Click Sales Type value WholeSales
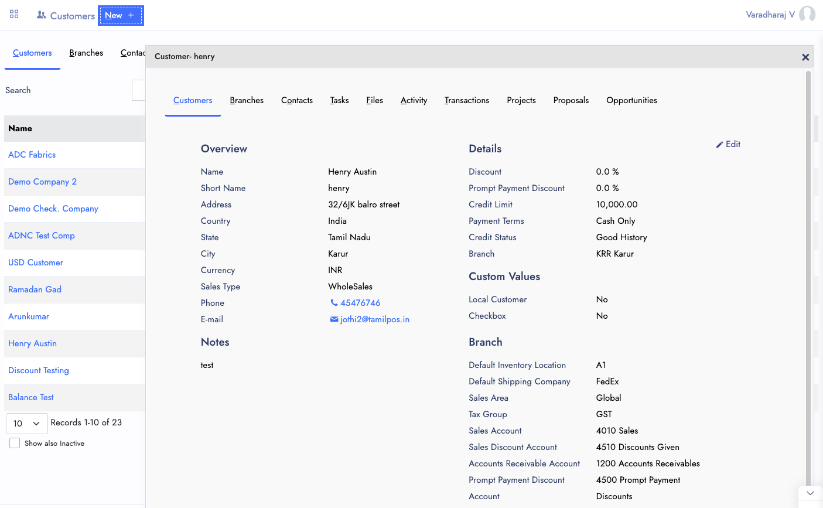Viewport: 823px width, 508px height. pyautogui.click(x=350, y=287)
